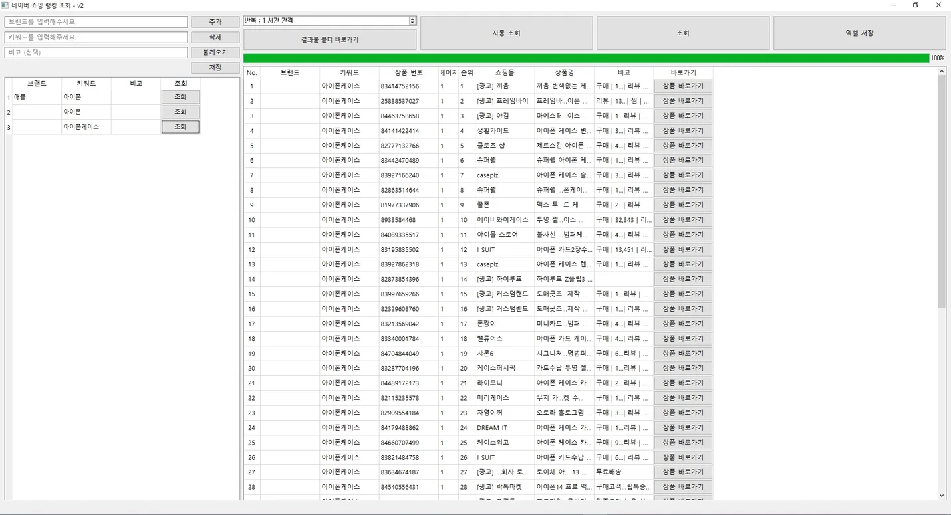Select product number 8933584468
The height and width of the screenshot is (515, 951).
[408, 219]
